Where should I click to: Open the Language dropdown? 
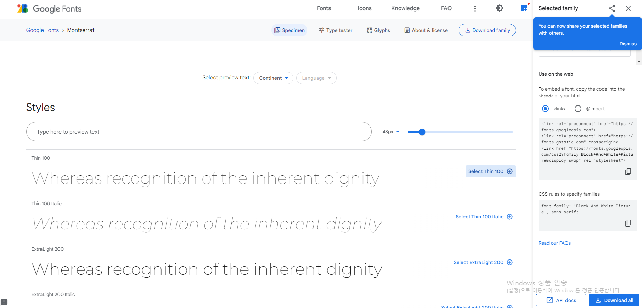pos(316,78)
